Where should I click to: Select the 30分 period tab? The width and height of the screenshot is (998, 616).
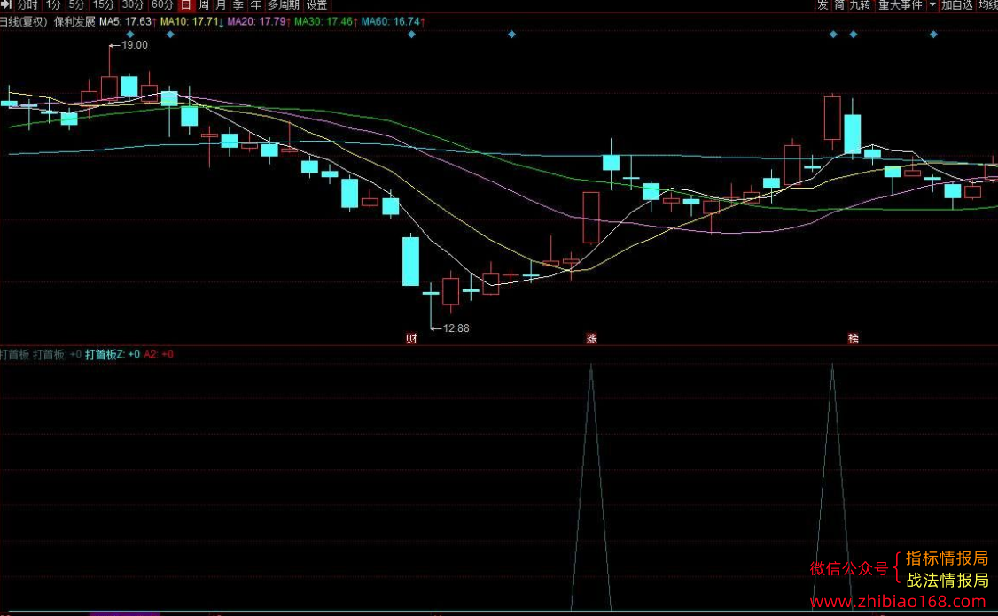pos(132,5)
